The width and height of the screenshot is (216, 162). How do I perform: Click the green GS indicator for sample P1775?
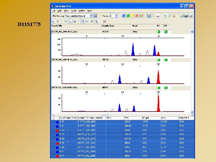pyautogui.click(x=159, y=32)
